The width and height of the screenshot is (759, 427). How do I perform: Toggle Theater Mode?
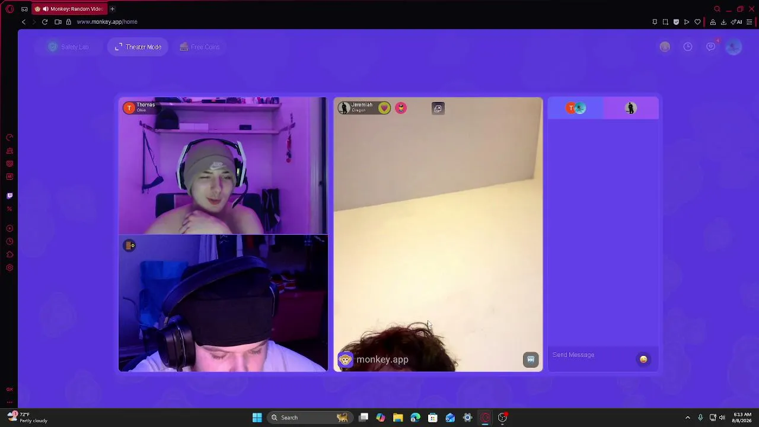click(138, 47)
